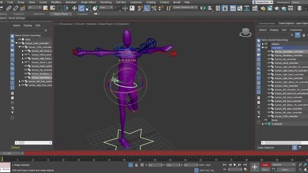Click Add Time Tag in status bar
308x173 pixels.
tap(206, 170)
